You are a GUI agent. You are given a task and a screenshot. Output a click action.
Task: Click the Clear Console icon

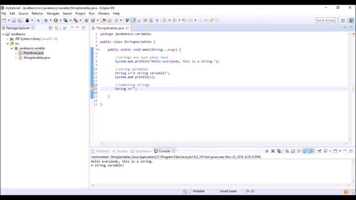tap(287, 151)
